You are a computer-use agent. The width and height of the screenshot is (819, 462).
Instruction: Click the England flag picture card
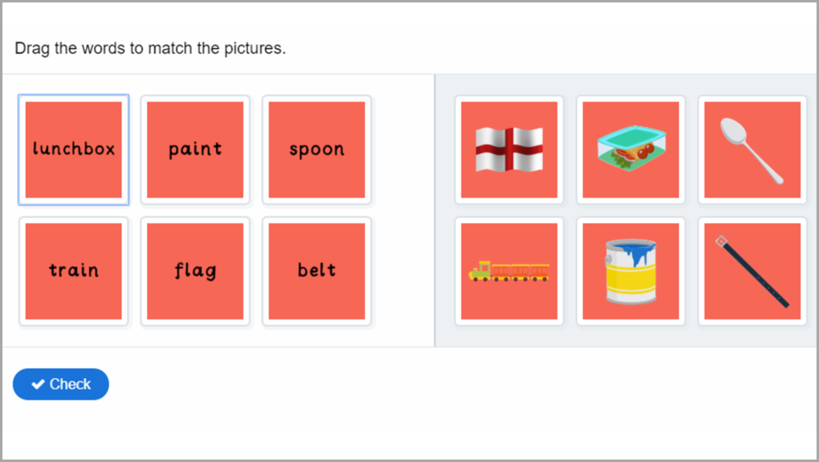click(509, 149)
